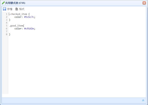This screenshot has height=105, width=148.
Task: Click the 共用樣式表 (CSS) dialog title
Action: [15, 3]
